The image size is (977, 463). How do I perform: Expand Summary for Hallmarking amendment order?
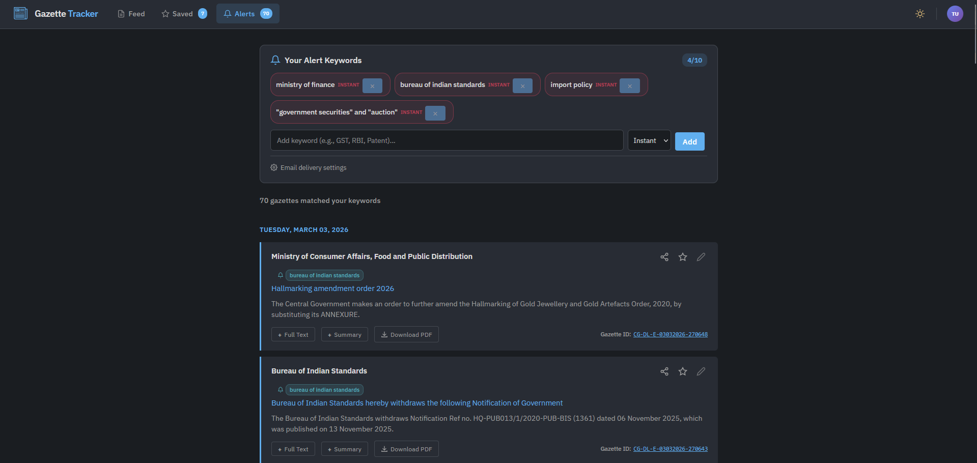click(345, 334)
